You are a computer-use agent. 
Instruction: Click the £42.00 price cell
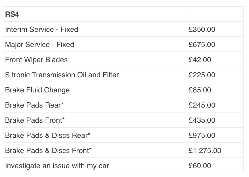click(200, 60)
